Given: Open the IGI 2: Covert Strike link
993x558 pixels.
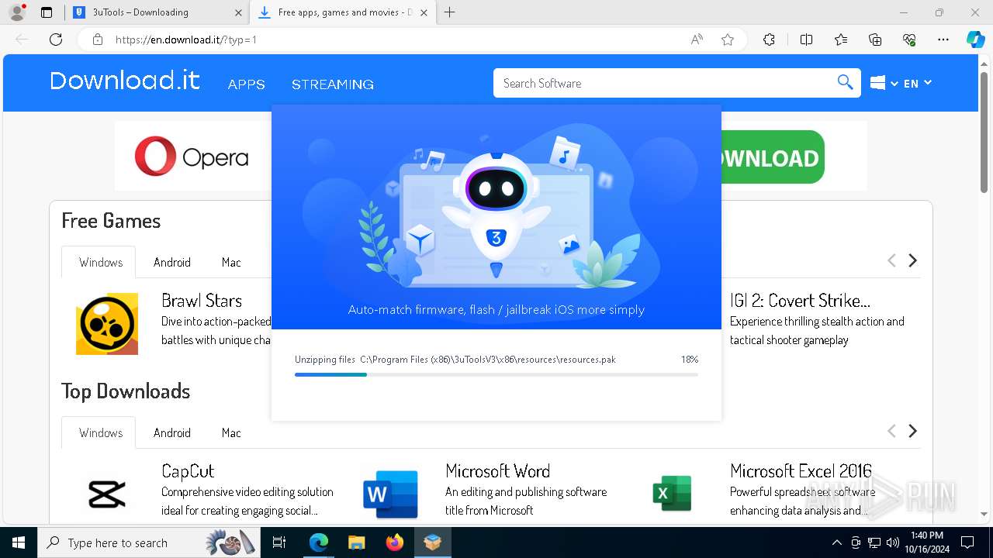Looking at the screenshot, I should (x=800, y=301).
